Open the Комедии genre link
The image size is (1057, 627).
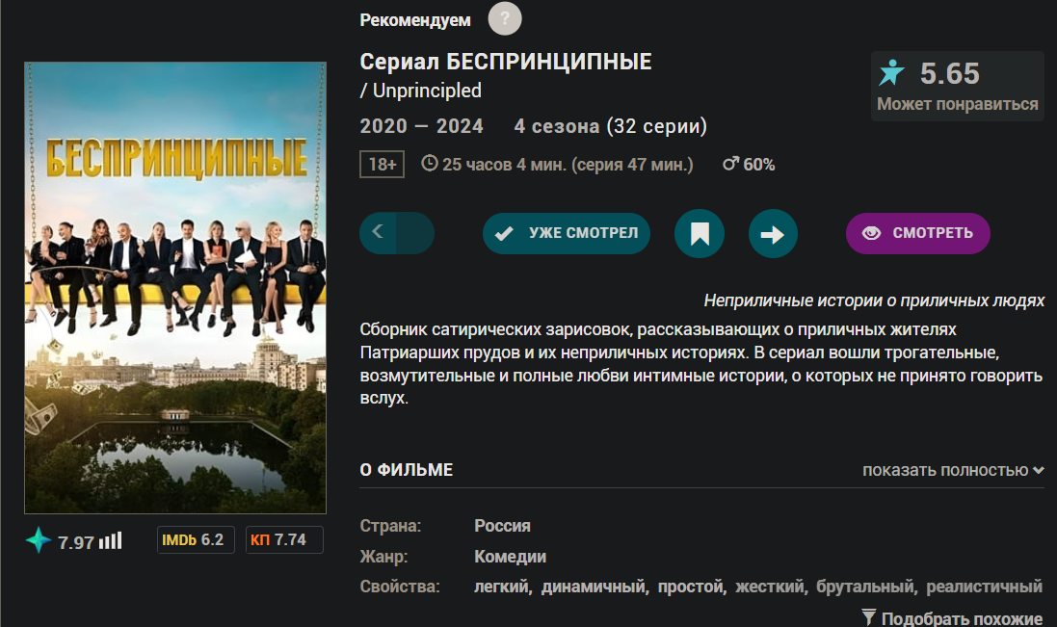[x=511, y=557]
